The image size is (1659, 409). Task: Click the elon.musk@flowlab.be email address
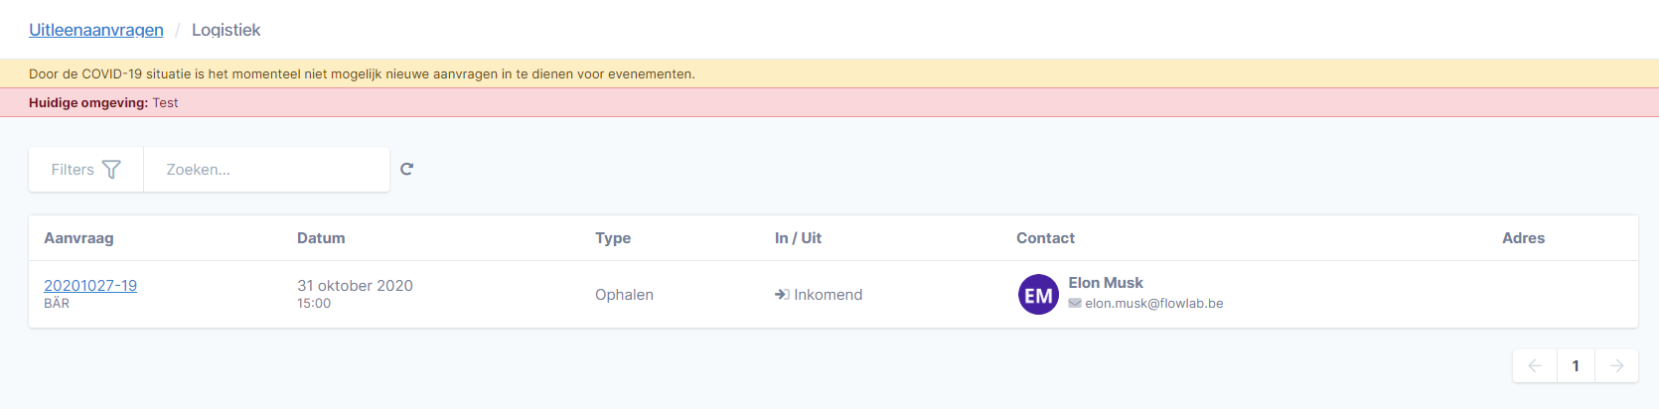click(1154, 304)
